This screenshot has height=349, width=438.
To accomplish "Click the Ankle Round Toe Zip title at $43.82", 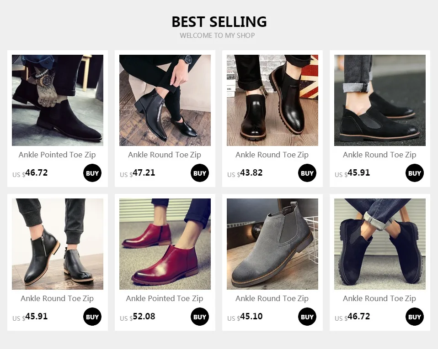I will 272,155.
